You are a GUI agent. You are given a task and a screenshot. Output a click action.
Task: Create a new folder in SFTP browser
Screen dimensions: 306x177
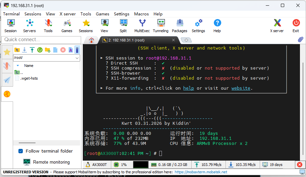(47, 50)
